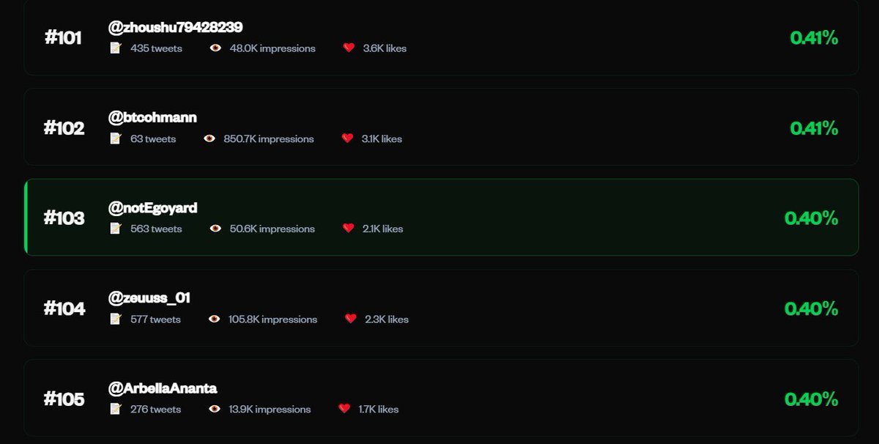Image resolution: width=879 pixels, height=444 pixels.
Task: Click the heart icon next to 3.6K likes
Action: coord(349,48)
